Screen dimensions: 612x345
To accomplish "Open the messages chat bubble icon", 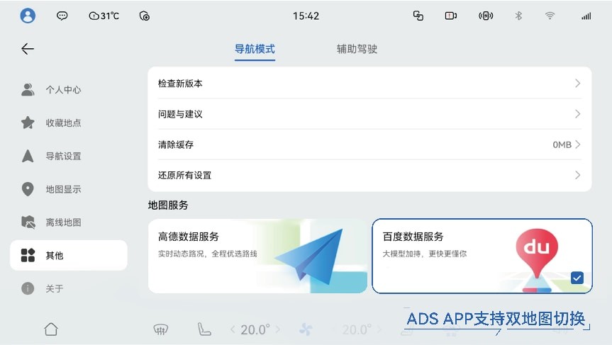I will [62, 16].
